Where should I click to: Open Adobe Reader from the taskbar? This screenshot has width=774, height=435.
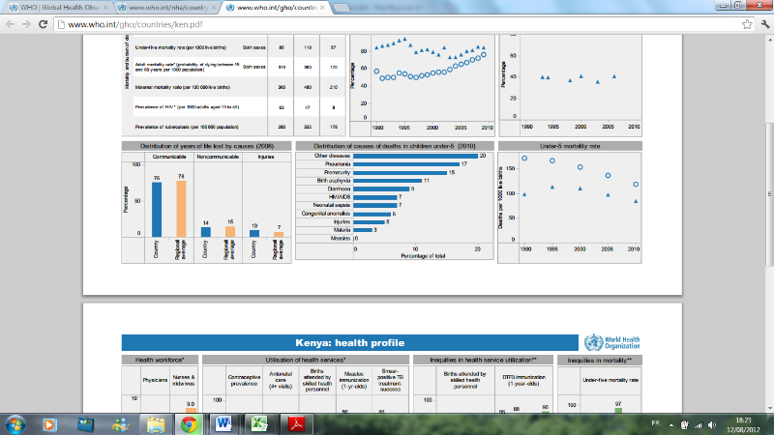(296, 424)
